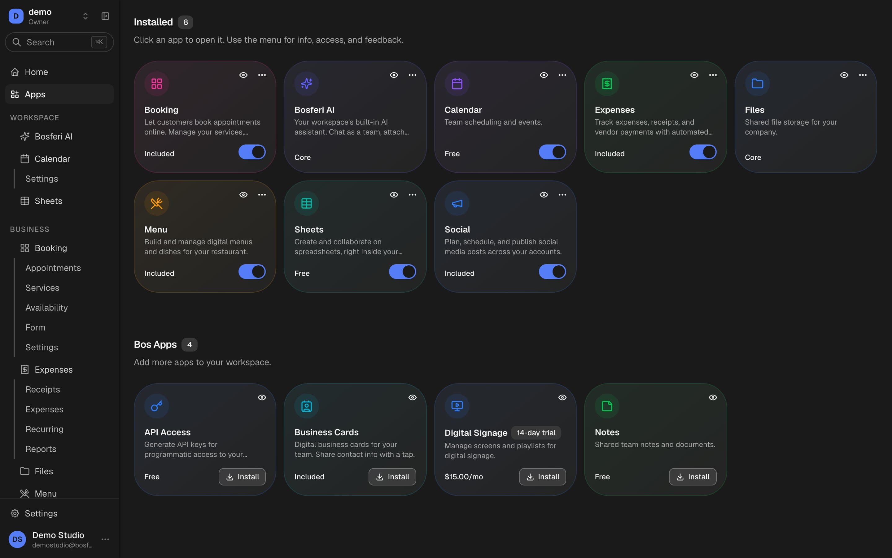892x558 pixels.
Task: Open Demo Studio account options menu
Action: click(105, 539)
